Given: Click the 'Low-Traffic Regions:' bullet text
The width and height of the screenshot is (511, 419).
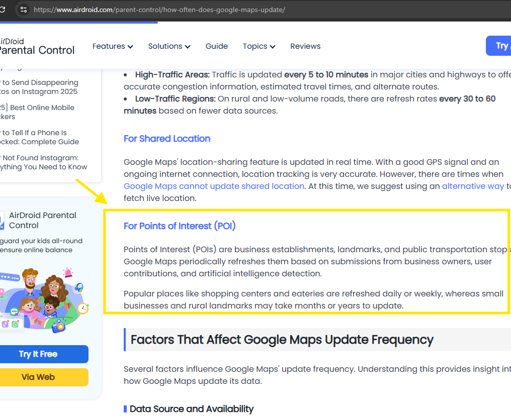Looking at the screenshot, I should pyautogui.click(x=176, y=98).
